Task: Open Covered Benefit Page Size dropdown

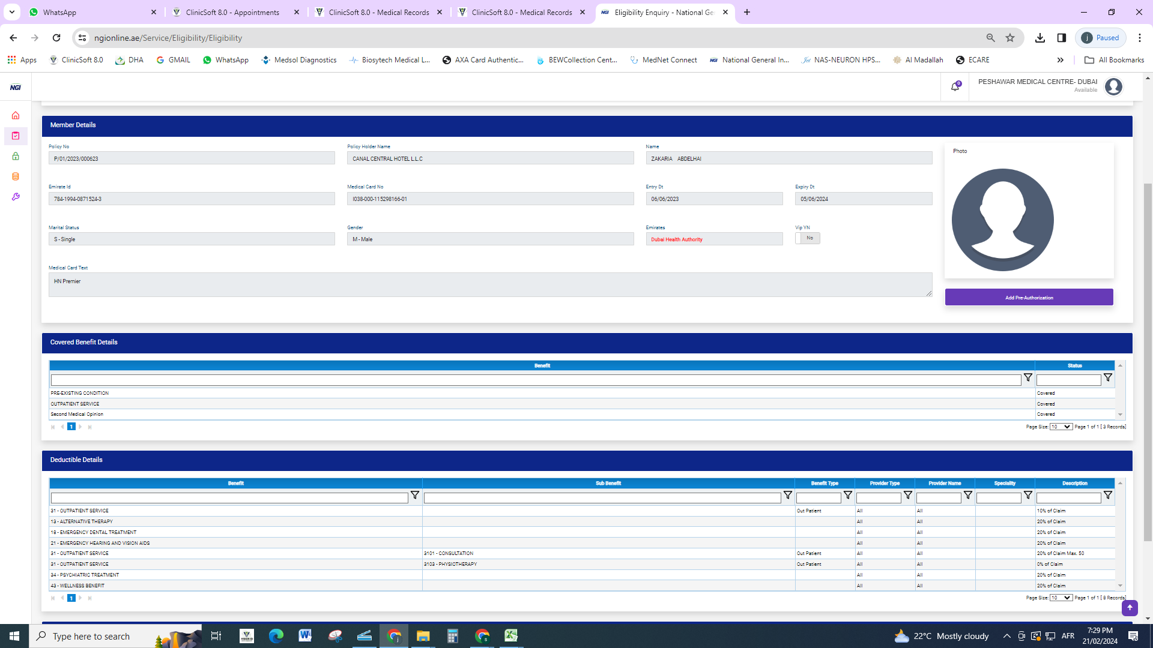Action: (1061, 427)
